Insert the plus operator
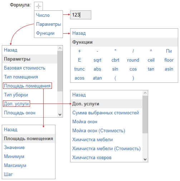Viewport: 180px width, 181px height. coord(79,51)
